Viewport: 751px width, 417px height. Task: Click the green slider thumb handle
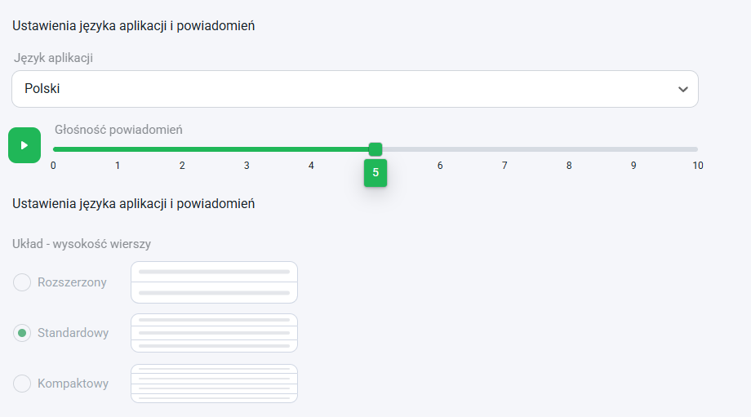375,149
